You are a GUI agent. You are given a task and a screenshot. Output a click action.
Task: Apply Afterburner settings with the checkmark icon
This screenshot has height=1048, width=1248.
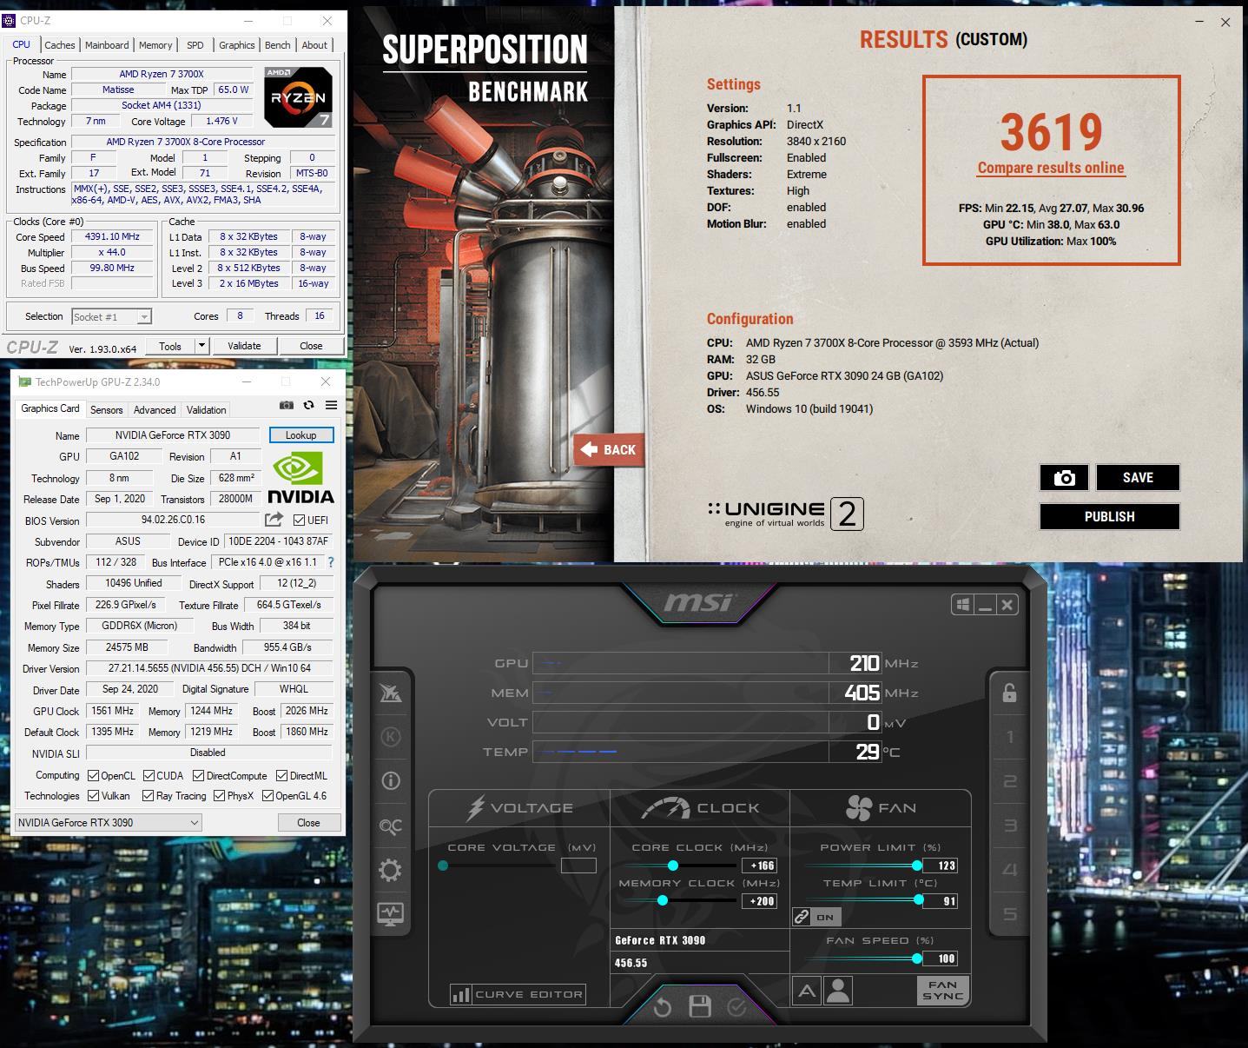pyautogui.click(x=736, y=1007)
